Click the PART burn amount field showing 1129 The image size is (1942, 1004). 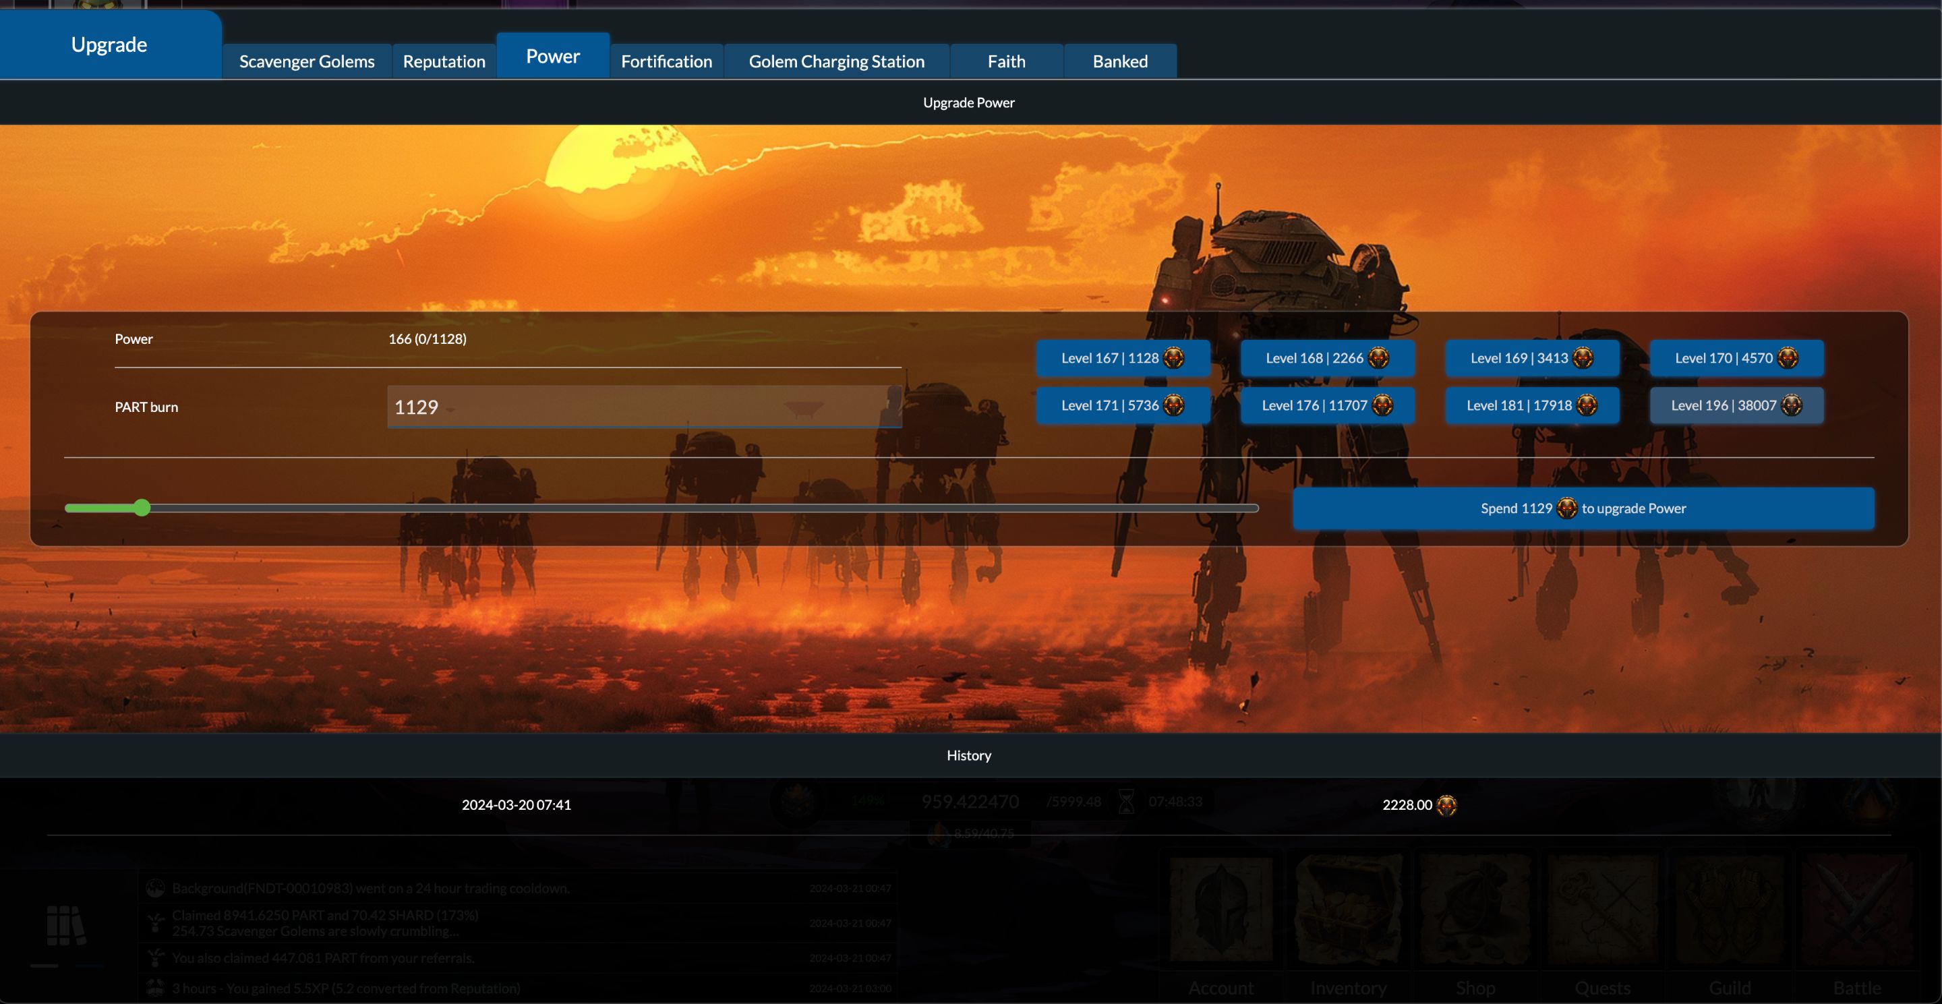(x=645, y=407)
